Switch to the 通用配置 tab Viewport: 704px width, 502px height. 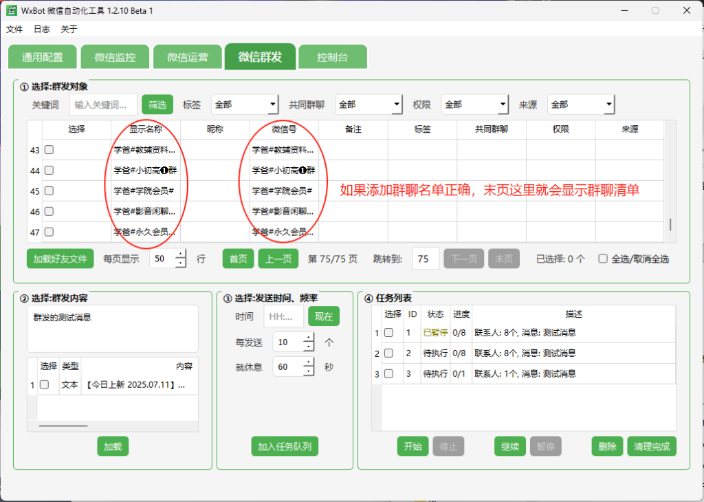point(42,57)
